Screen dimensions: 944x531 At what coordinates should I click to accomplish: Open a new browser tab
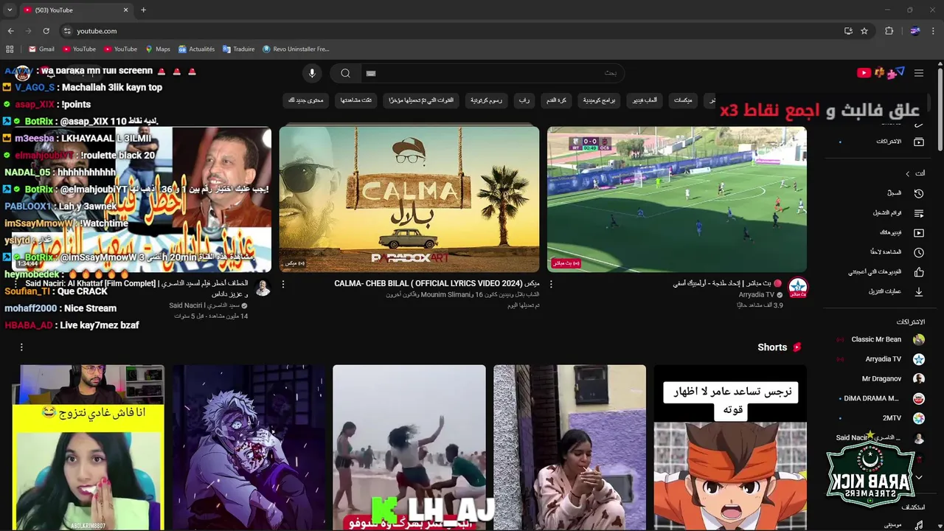(x=143, y=10)
